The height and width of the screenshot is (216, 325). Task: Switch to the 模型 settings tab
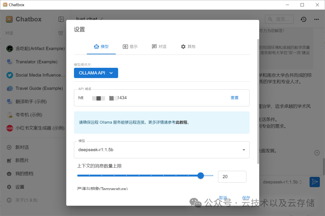pos(101,47)
